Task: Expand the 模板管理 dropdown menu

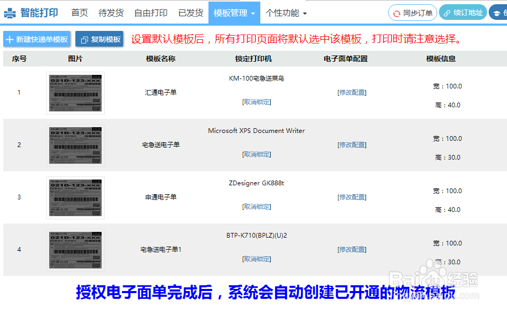Action: [234, 13]
